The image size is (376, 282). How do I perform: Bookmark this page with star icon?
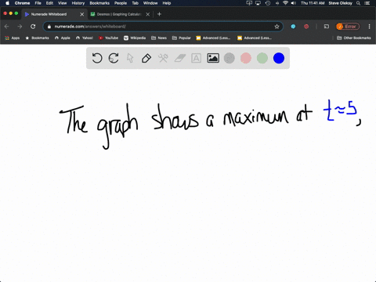pyautogui.click(x=277, y=27)
